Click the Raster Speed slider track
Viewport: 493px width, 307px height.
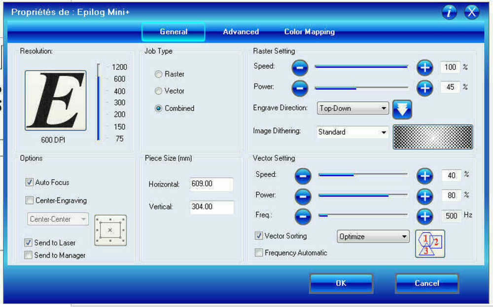tap(361, 67)
